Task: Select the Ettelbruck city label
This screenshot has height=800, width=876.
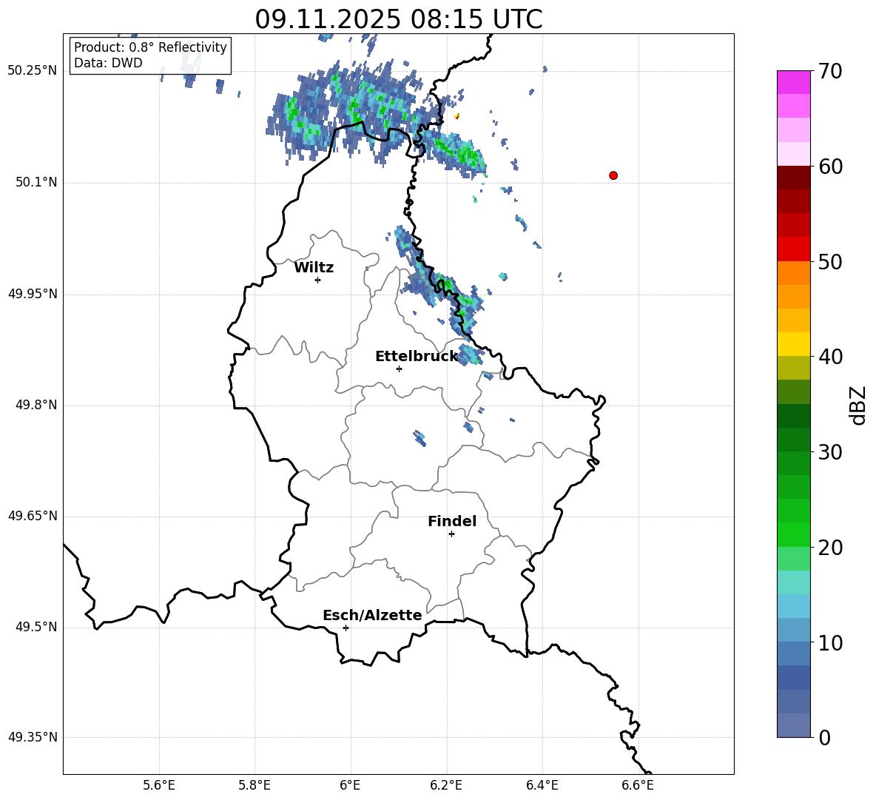Action: click(x=417, y=357)
